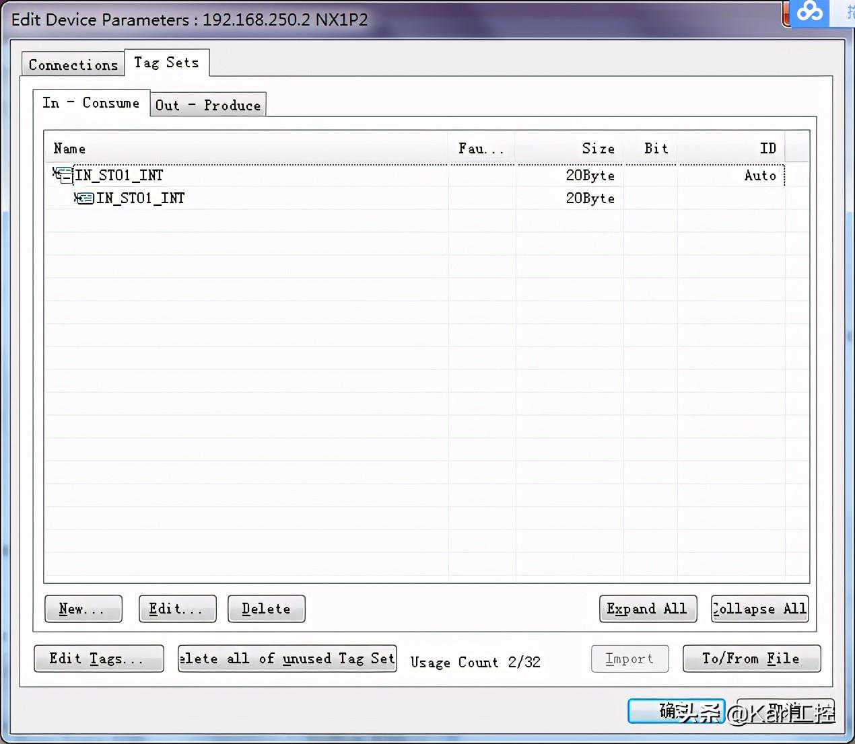This screenshot has width=855, height=744.
Task: Click the child IN_ST01_INT tag icon
Action: [84, 198]
